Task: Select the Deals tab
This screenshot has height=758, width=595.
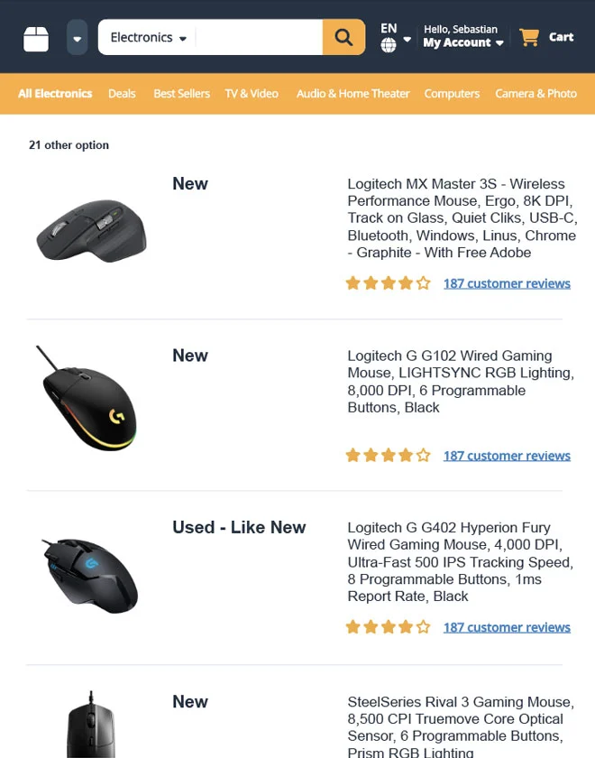Action: (122, 94)
